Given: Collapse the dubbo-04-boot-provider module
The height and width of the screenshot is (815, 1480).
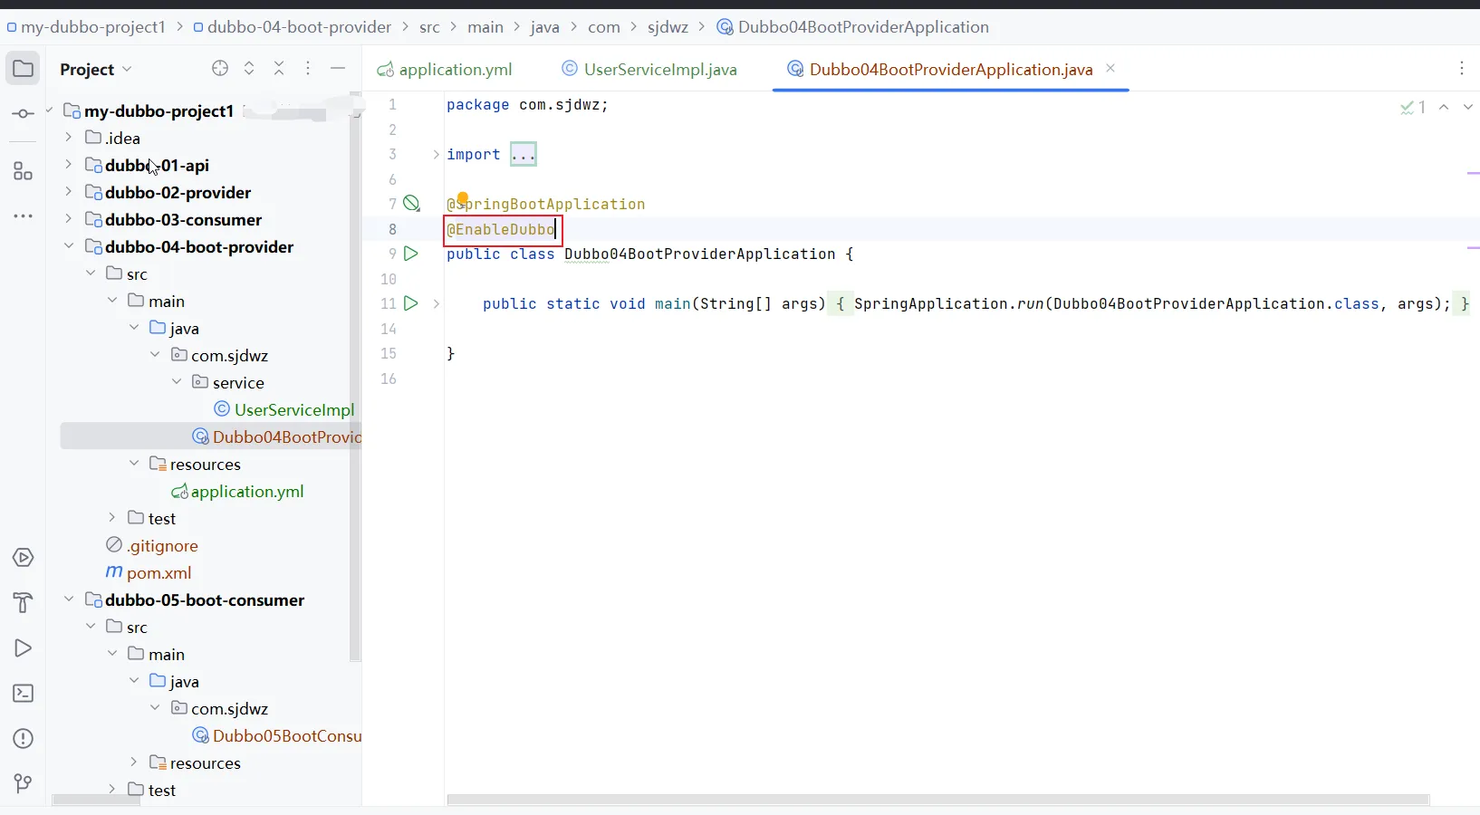Looking at the screenshot, I should [x=69, y=246].
